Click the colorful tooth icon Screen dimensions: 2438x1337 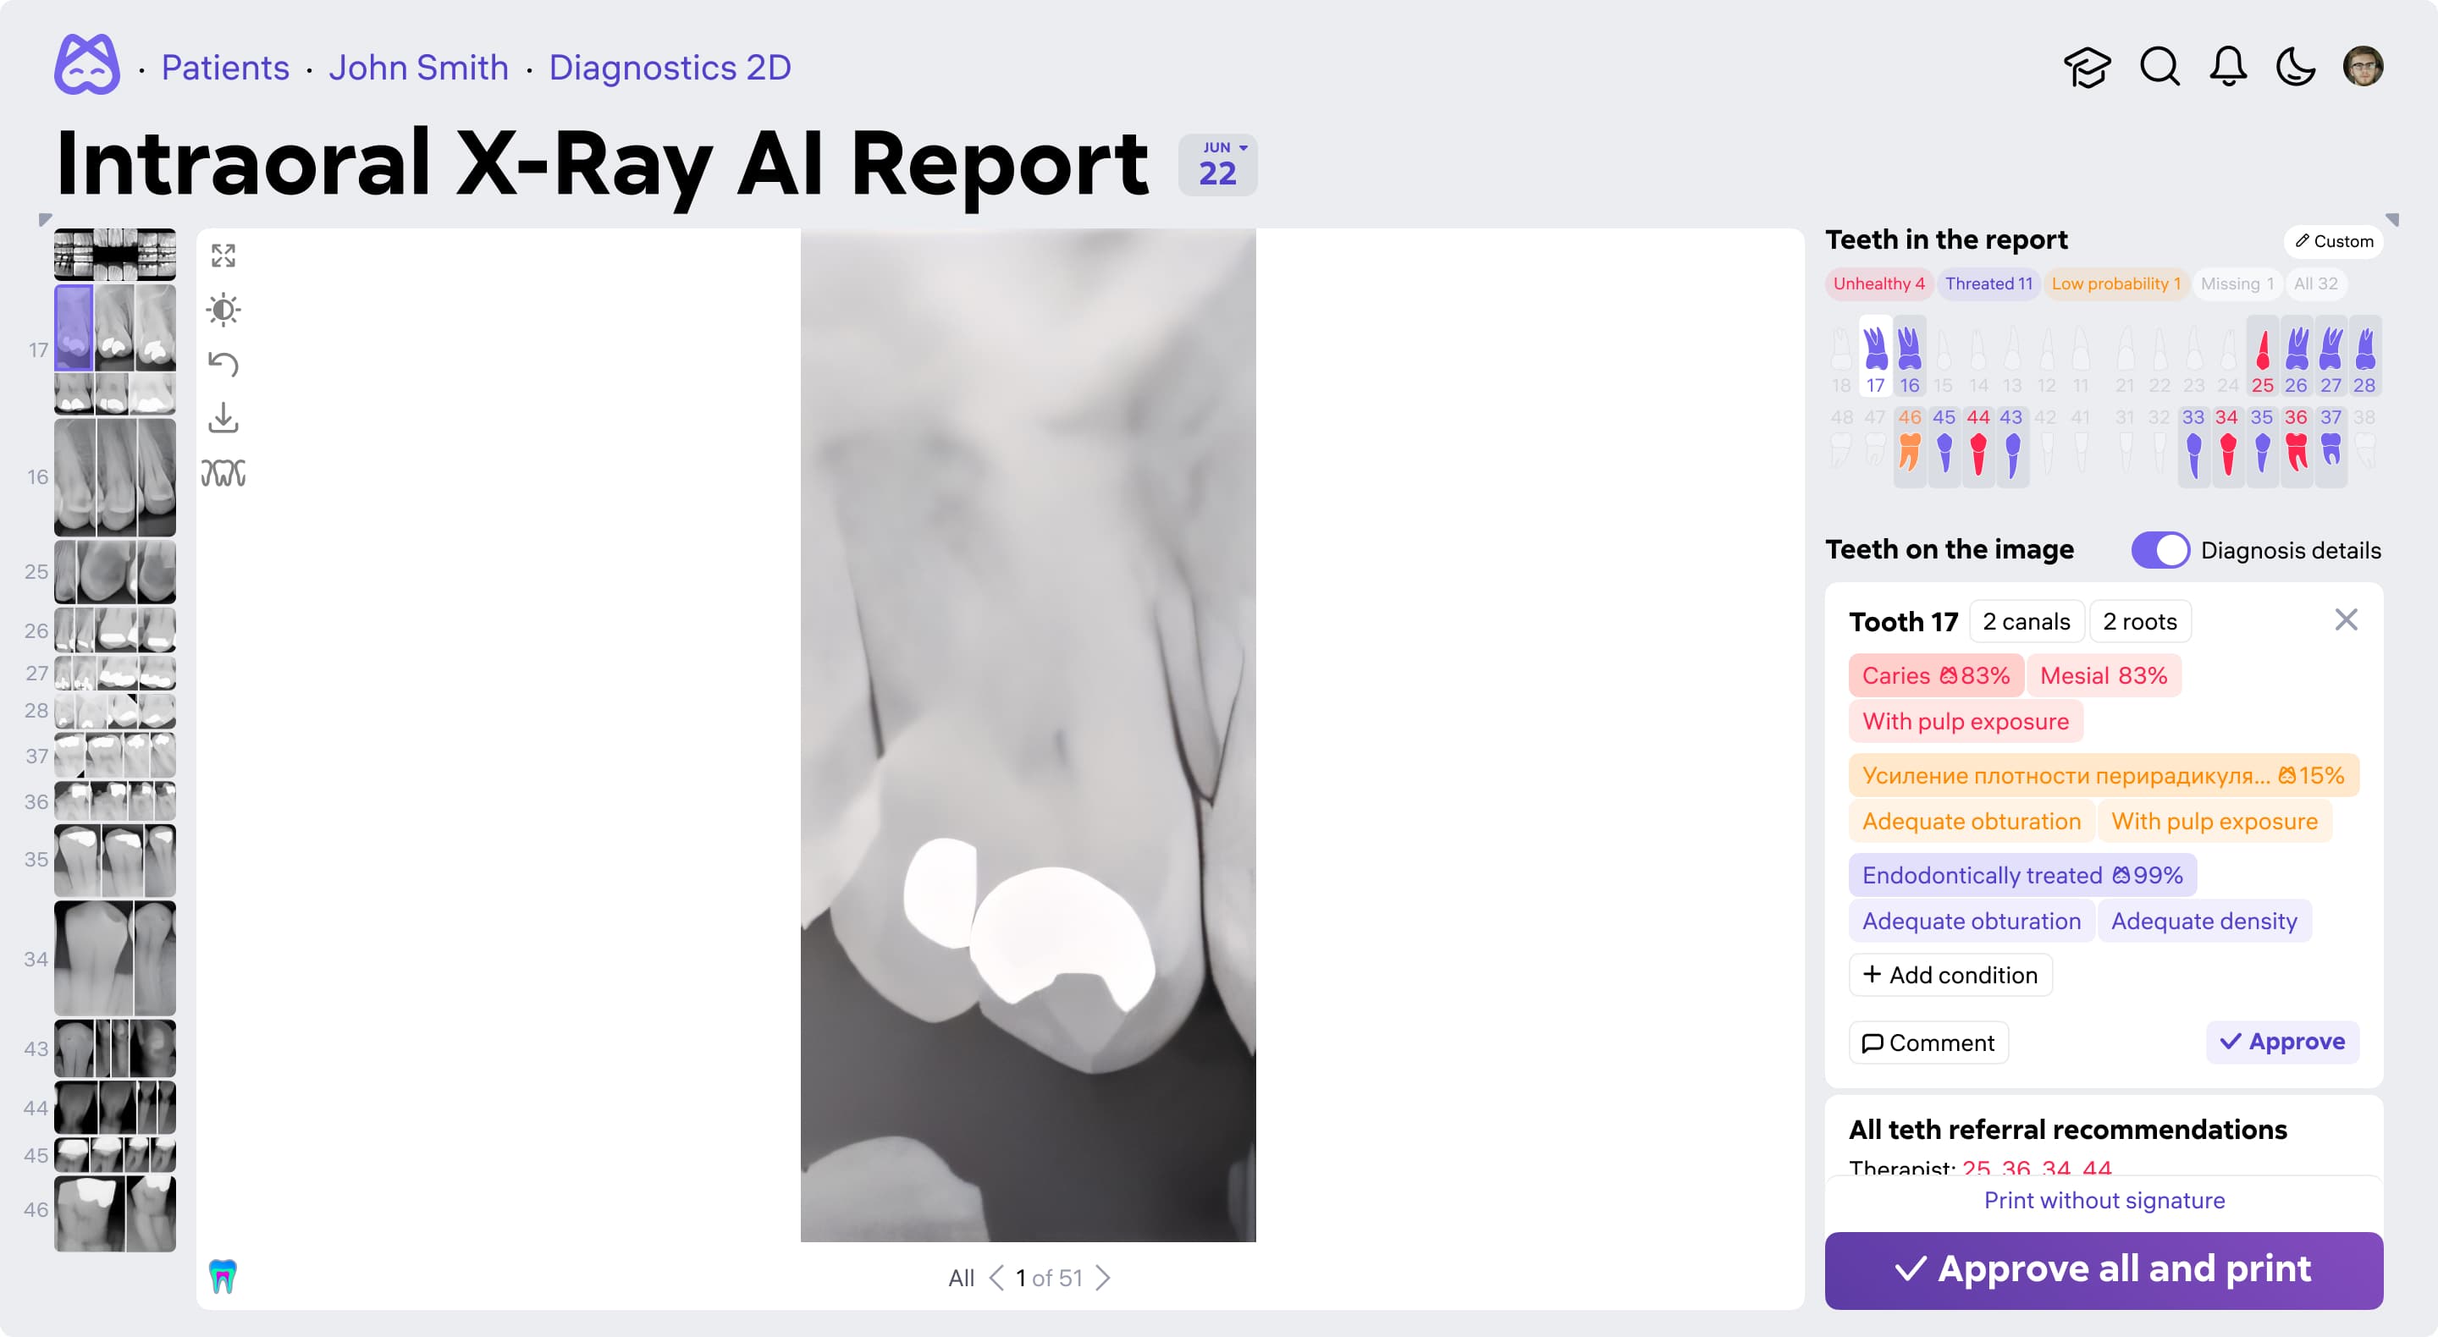tap(223, 1276)
